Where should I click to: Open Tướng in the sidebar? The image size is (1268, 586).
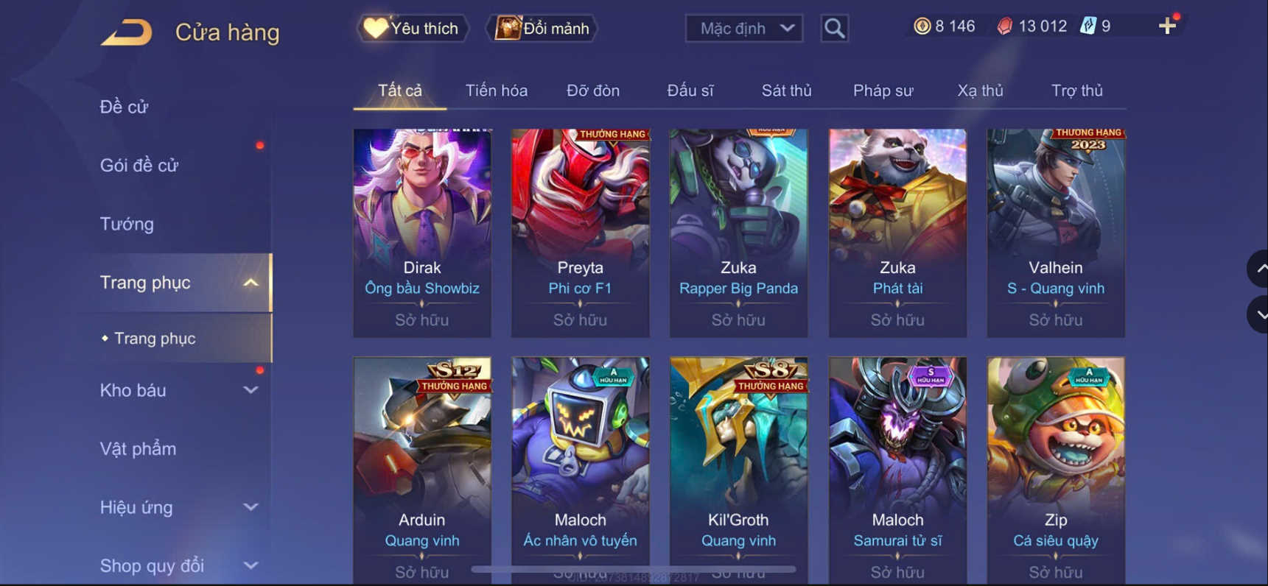click(127, 224)
